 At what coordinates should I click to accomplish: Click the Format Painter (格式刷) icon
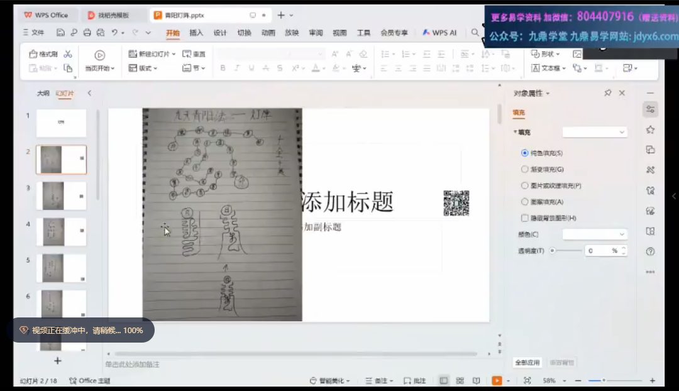pyautogui.click(x=33, y=54)
